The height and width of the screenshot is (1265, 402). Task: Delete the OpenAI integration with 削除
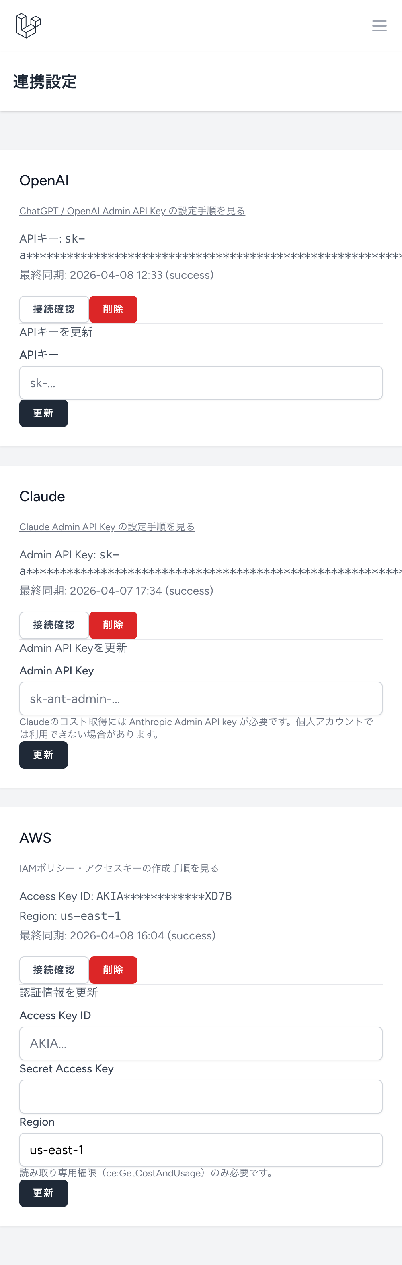pyautogui.click(x=113, y=309)
